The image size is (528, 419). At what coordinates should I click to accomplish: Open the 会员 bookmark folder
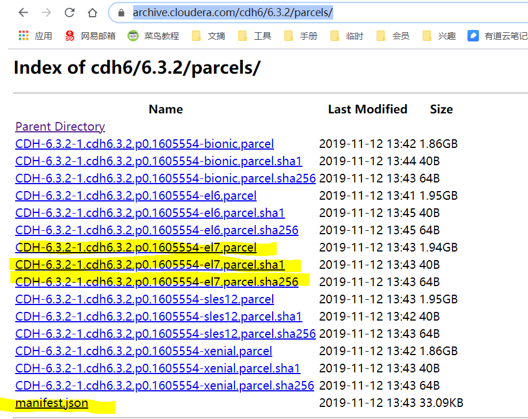click(x=393, y=36)
